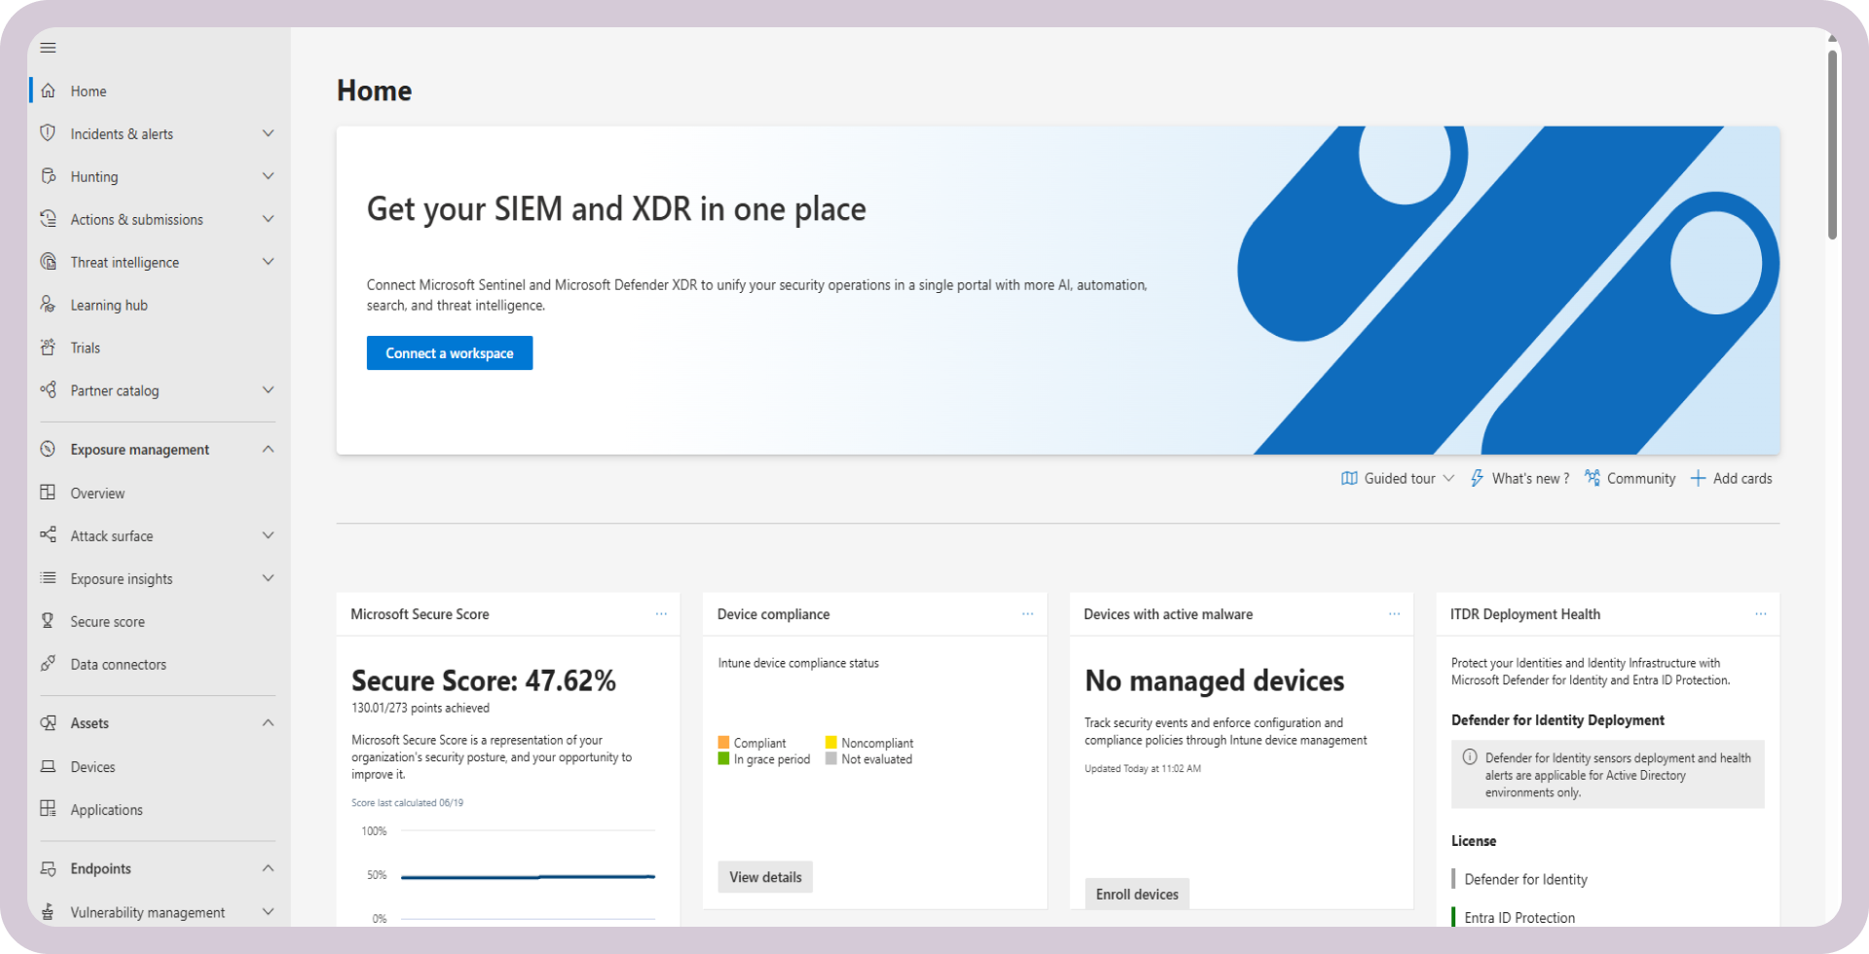
Task: Open the Incidents & alerts sidebar icon
Action: point(49,133)
